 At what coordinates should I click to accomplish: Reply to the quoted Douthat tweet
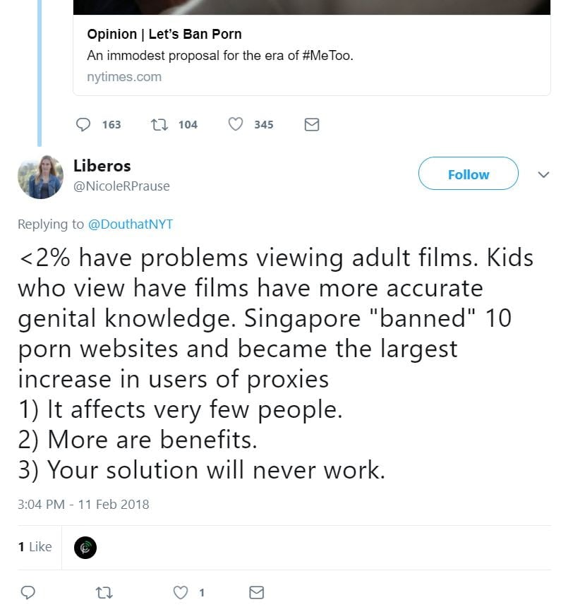click(84, 124)
